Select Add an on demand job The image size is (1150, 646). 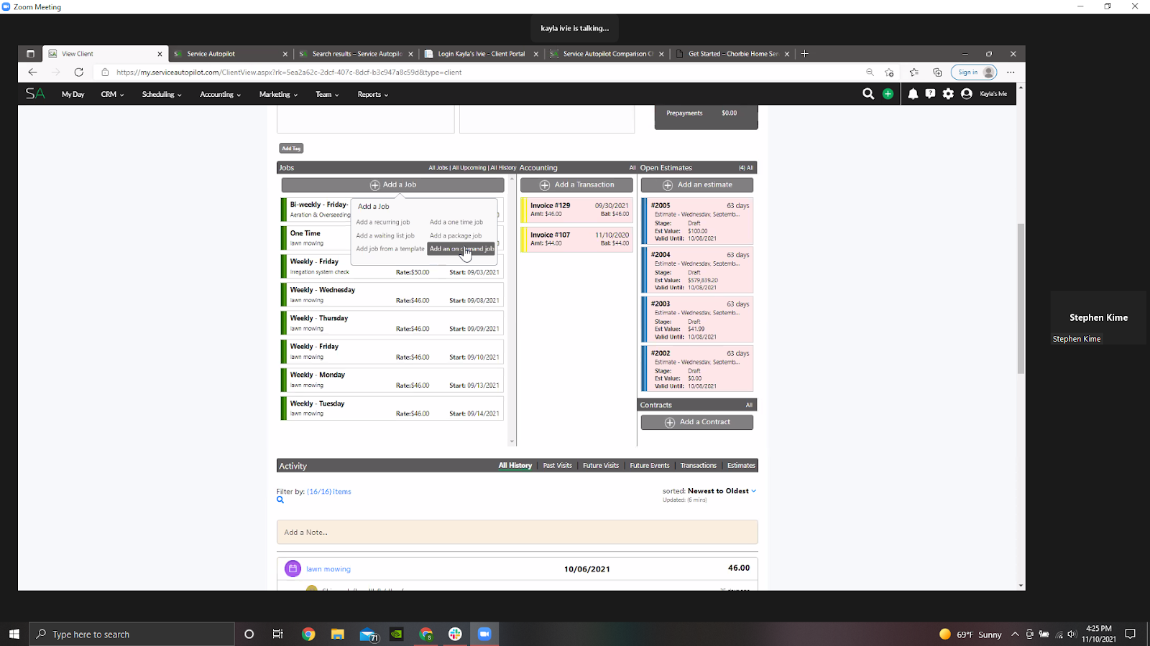(x=461, y=249)
